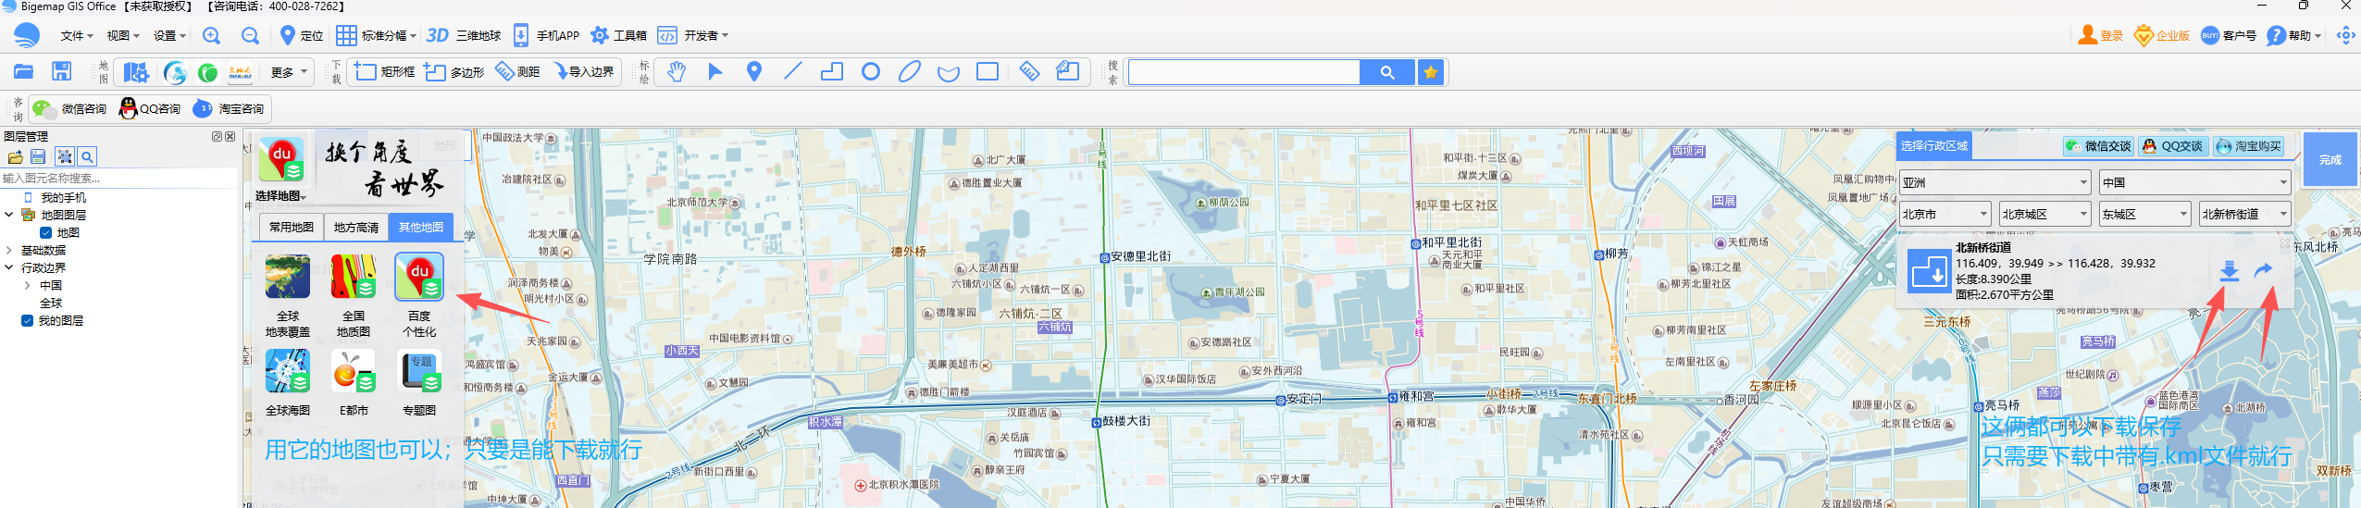Select the line drawing tool

(792, 71)
